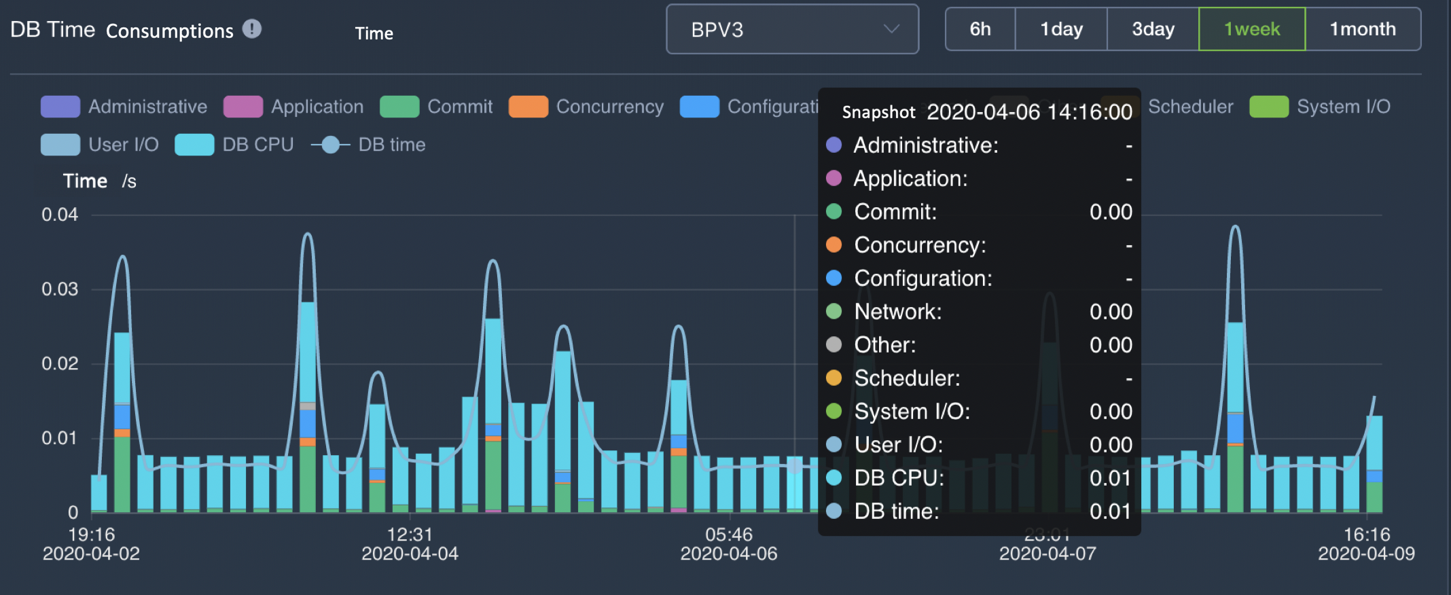Toggle the User I/O legend icon
The image size is (1451, 595).
[60, 145]
